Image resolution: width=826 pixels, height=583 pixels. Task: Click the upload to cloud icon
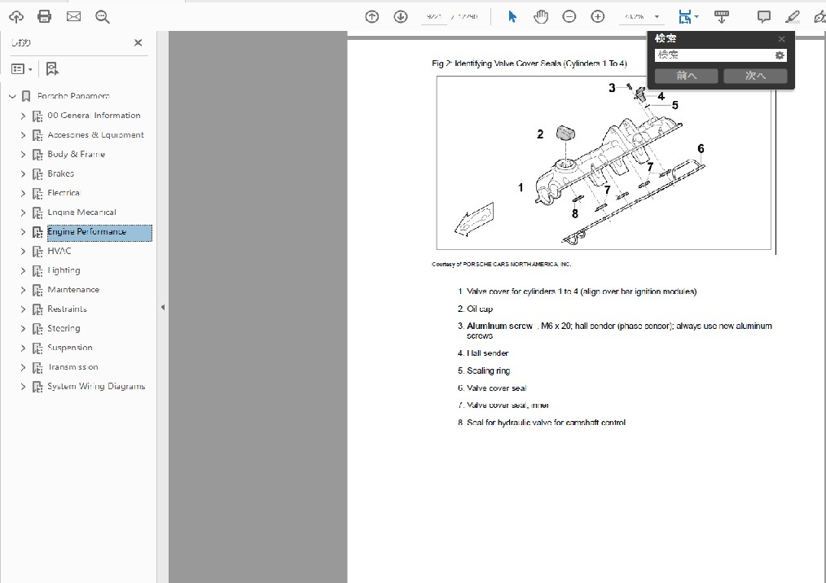tap(16, 16)
